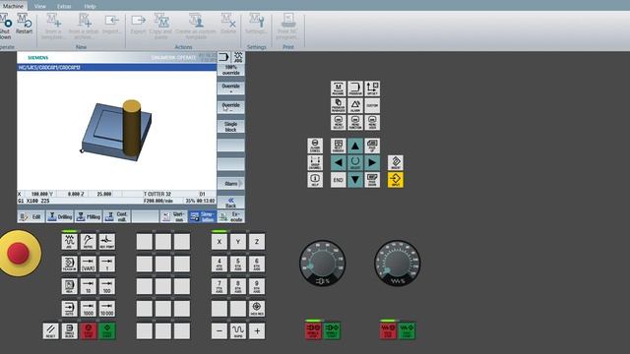This screenshot has height=354, width=630.
Task: Select the MDA mode key
Action: pyautogui.click(x=69, y=286)
